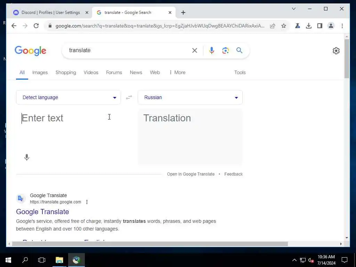Open the Google Translate result title
Viewport: 356px width, 267px height.
(42, 212)
